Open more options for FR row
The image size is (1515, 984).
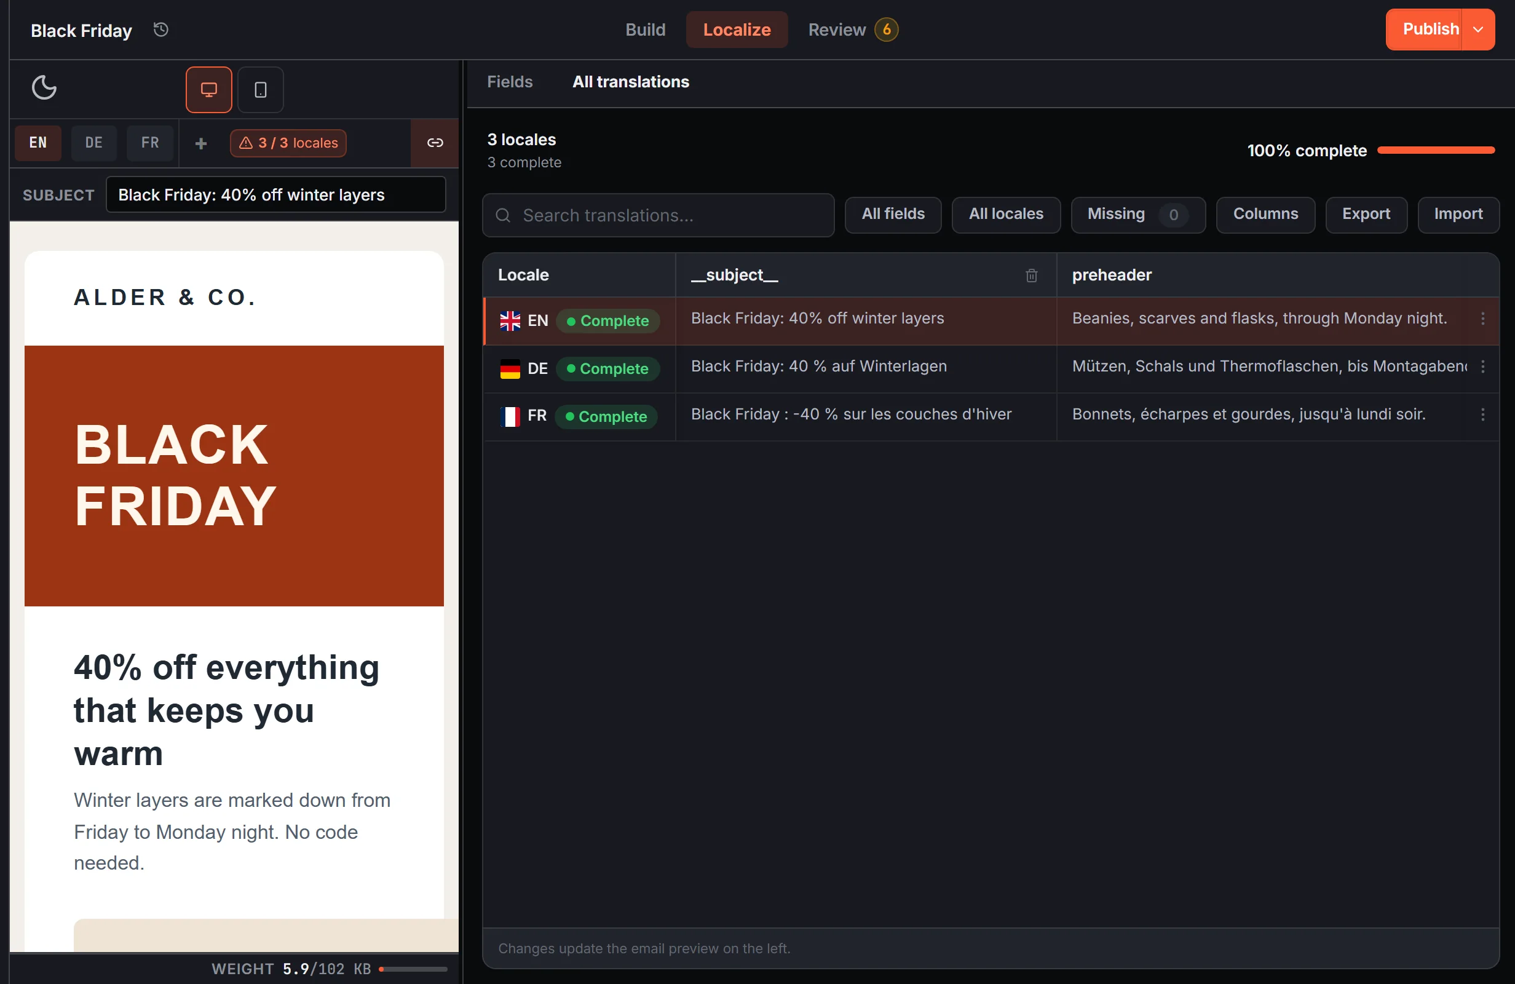pos(1482,415)
